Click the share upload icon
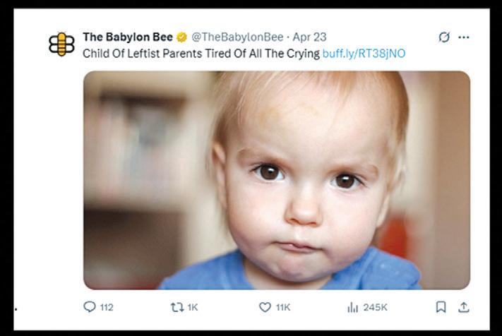Viewport: 502px width, 336px height. (463, 307)
